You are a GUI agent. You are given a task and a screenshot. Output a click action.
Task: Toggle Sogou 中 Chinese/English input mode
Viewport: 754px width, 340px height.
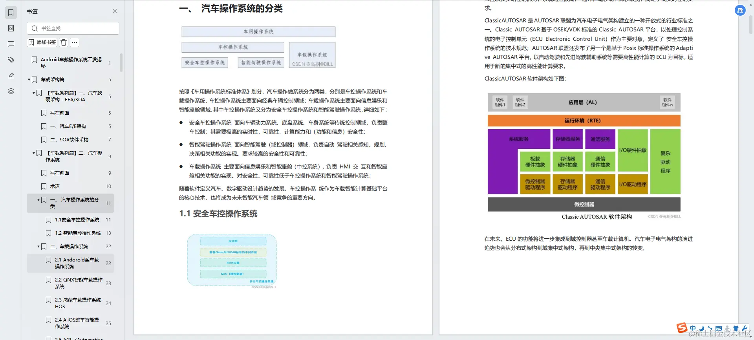coord(693,328)
